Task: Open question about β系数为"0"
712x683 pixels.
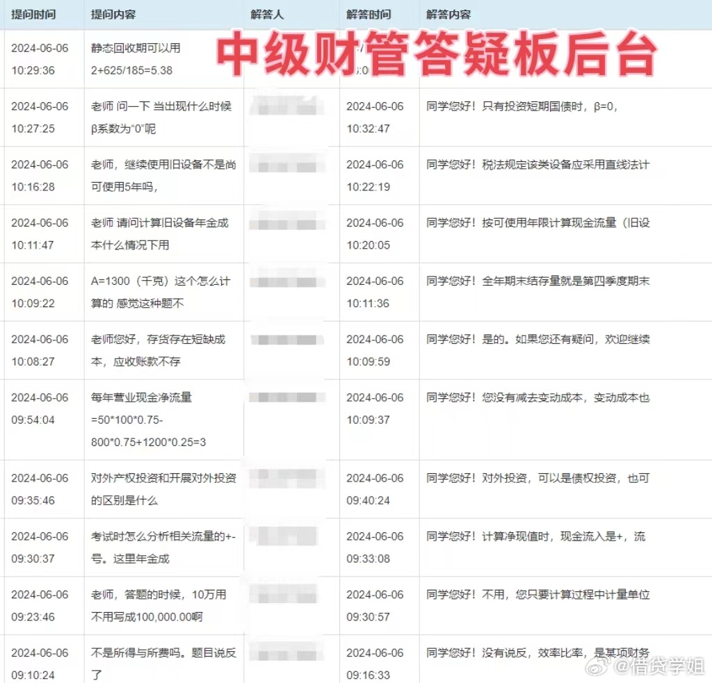Action: coord(161,117)
